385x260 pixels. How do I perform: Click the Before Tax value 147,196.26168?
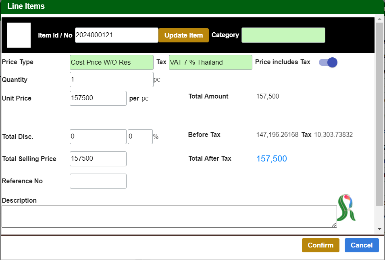(x=277, y=134)
